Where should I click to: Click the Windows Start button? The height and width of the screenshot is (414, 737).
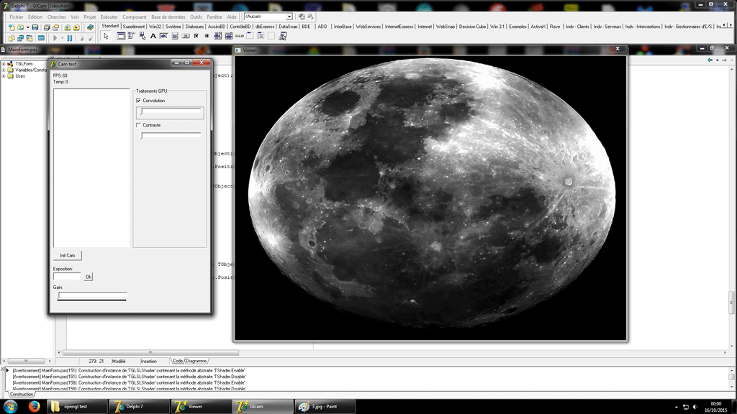coord(10,406)
